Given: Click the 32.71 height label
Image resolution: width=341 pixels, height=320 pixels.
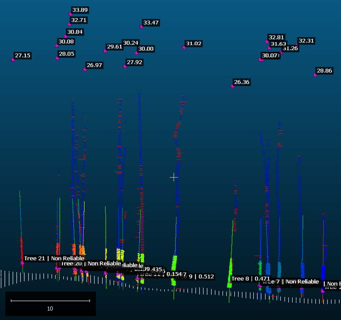Looking at the screenshot, I should pyautogui.click(x=79, y=20).
